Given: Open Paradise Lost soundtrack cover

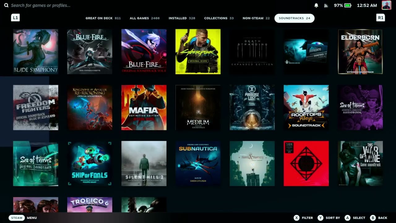Looking at the screenshot, I should click(x=252, y=107).
